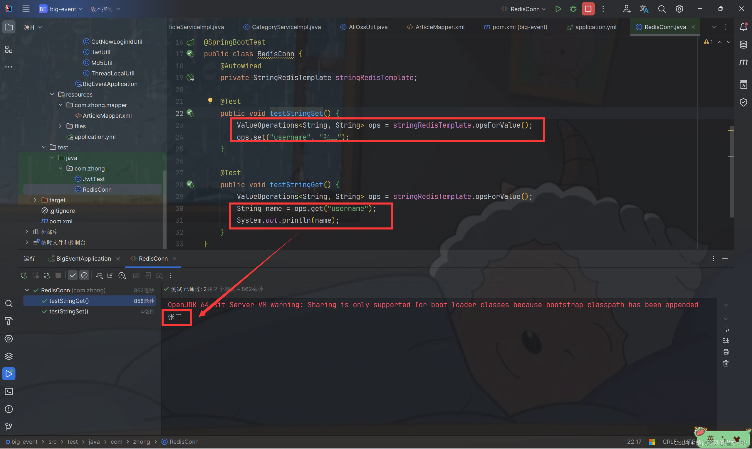Screen dimensions: 752x449
Task: Expand the flies folder
Action: tap(61, 126)
